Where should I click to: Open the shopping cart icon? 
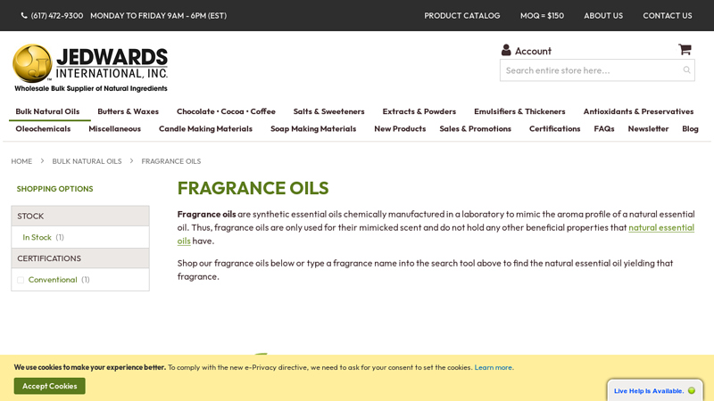coord(685,49)
